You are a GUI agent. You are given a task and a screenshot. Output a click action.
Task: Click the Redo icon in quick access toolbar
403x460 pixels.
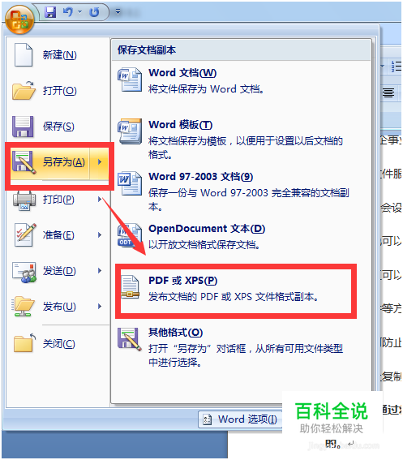click(x=94, y=12)
